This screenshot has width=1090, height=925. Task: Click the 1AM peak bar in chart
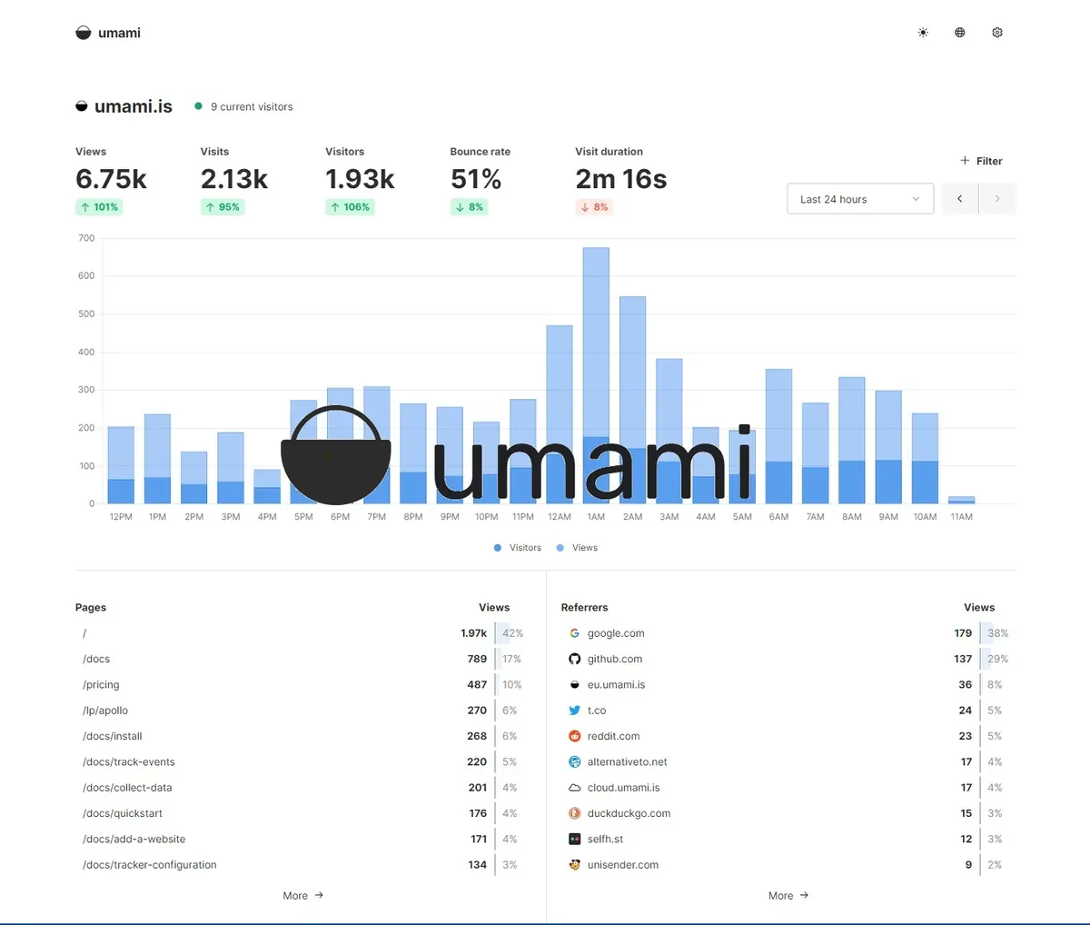(596, 375)
